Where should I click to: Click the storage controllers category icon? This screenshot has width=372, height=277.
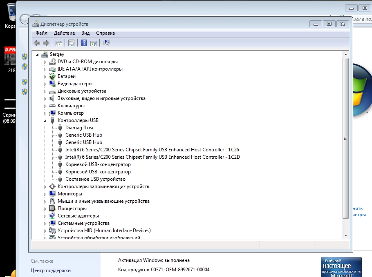[52, 186]
